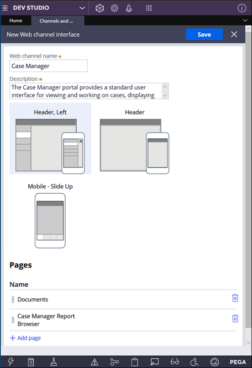Open the lightning bolt icon in footer
252x368 pixels.
[x=10, y=362]
